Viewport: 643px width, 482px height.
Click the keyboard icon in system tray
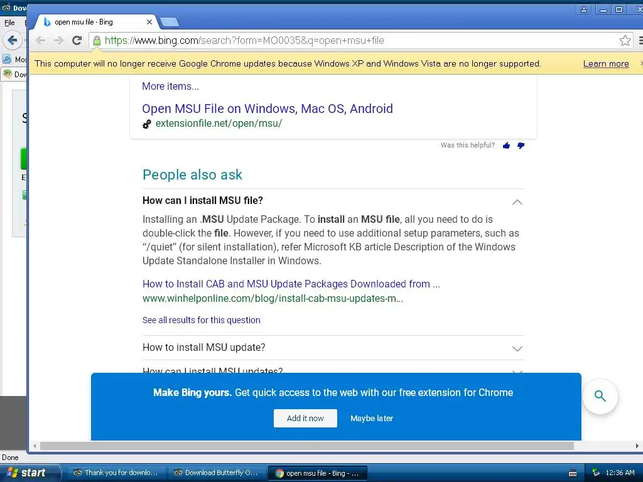(573, 473)
